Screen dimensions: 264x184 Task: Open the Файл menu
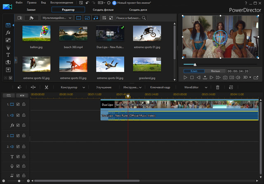[19, 2]
